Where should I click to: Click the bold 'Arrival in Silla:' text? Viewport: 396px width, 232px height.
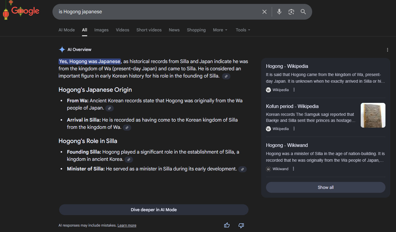coord(84,120)
